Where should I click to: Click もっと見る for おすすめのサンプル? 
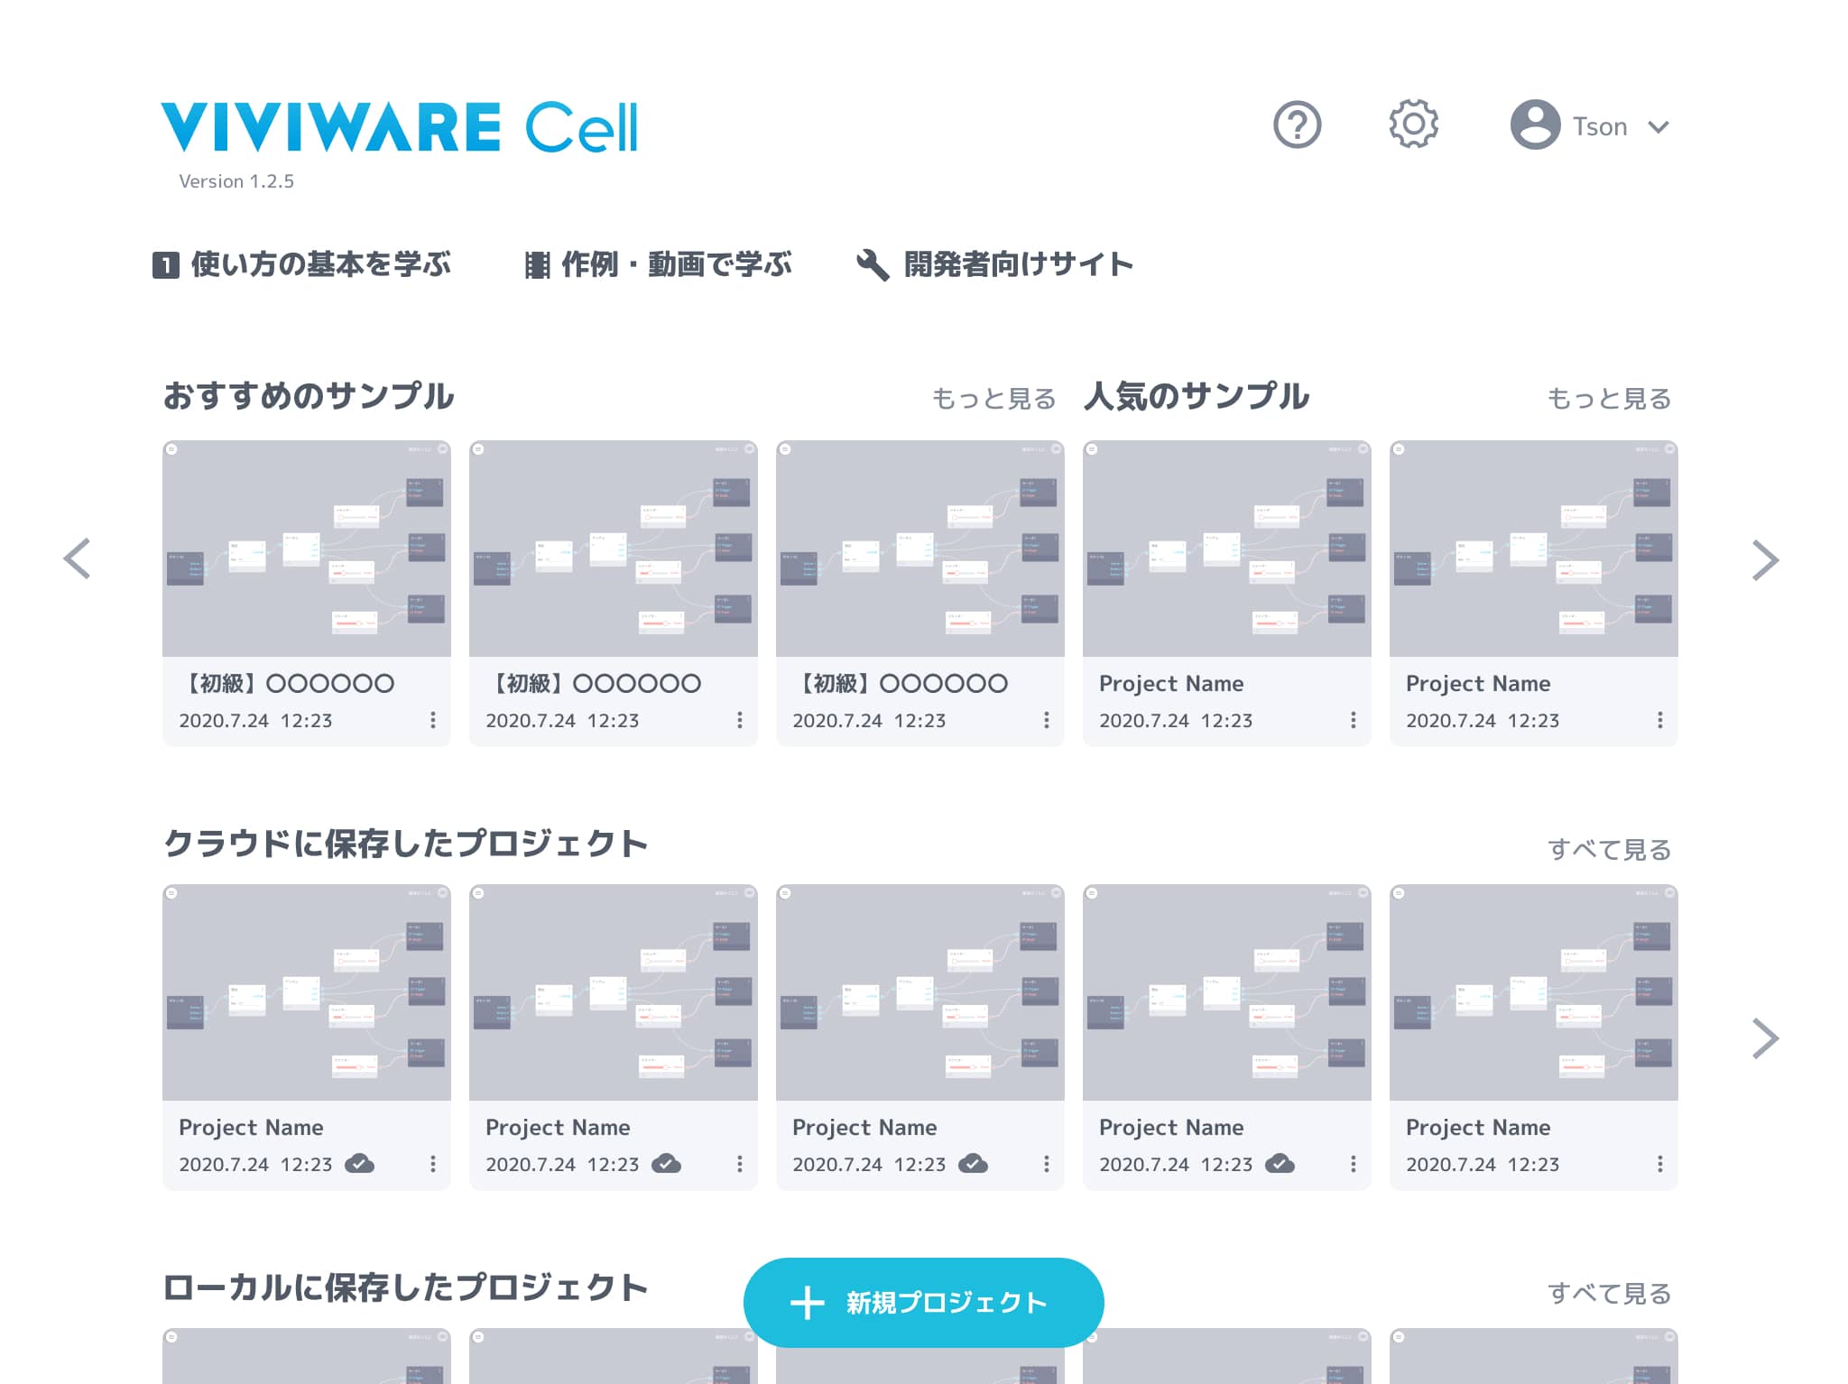(993, 398)
